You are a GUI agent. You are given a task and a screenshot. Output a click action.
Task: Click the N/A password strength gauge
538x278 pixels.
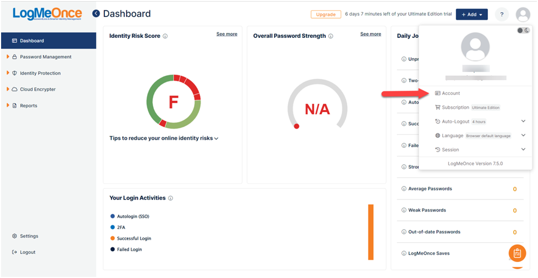tap(318, 104)
